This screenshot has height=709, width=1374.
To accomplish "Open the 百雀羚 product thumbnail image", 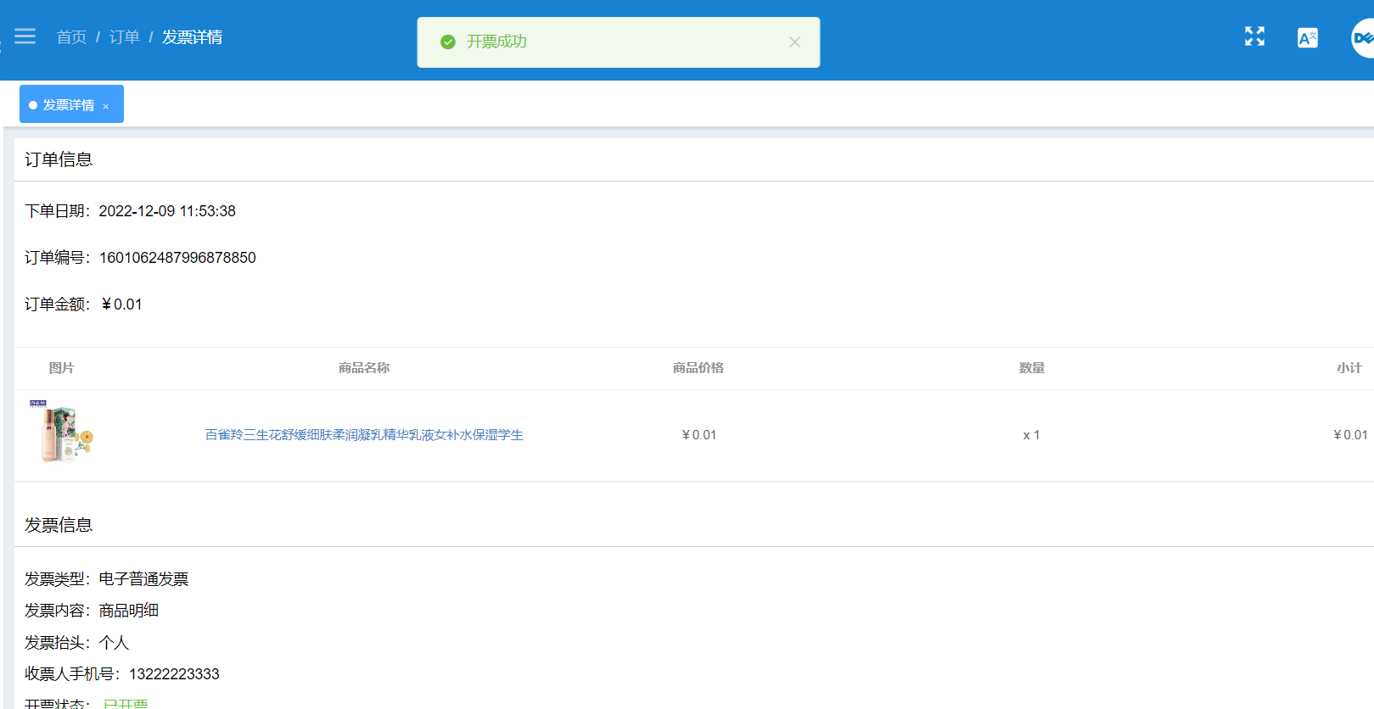I will [x=61, y=431].
